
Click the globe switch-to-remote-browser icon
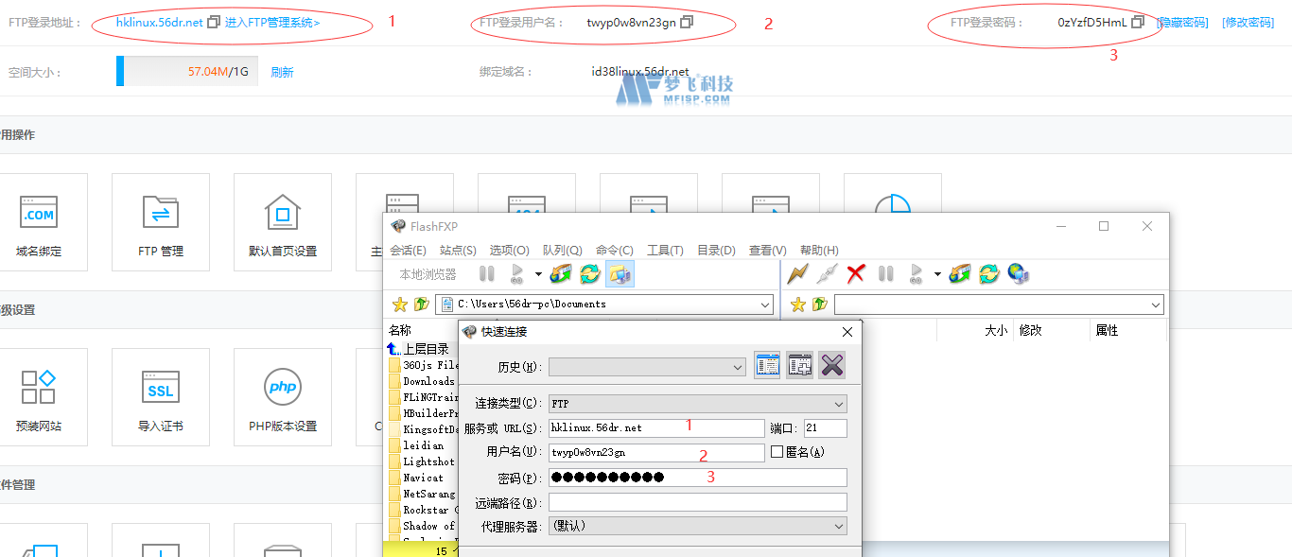1018,274
